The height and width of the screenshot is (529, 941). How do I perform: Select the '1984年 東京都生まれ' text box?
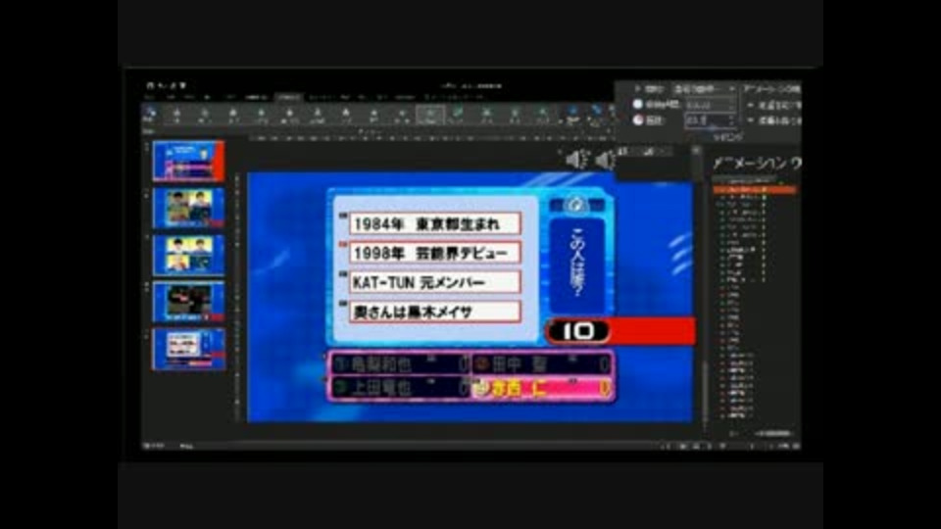click(434, 223)
